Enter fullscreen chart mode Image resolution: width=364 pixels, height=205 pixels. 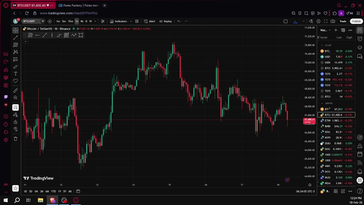coord(326,21)
